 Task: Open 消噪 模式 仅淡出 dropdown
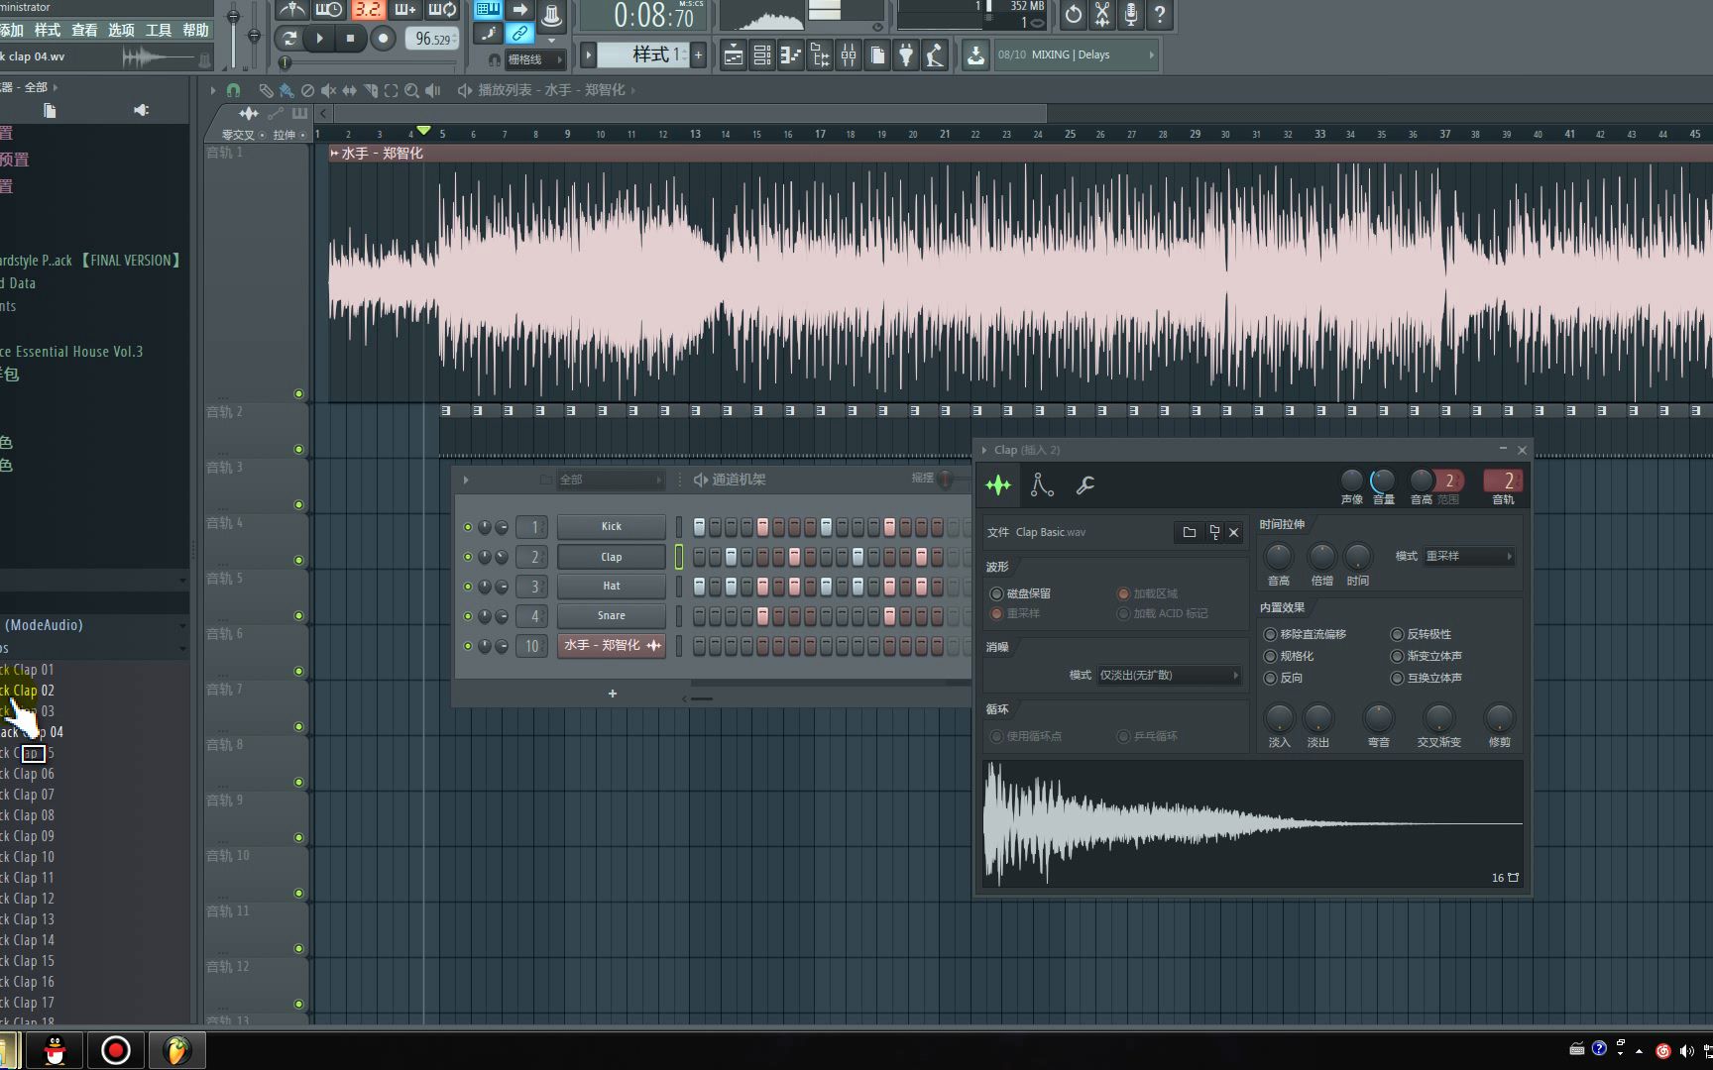pyautogui.click(x=1169, y=675)
